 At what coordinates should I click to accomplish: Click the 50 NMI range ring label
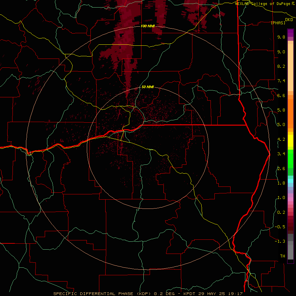[148, 87]
